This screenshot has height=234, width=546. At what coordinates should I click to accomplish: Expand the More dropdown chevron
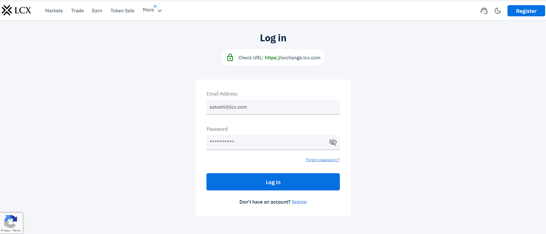click(160, 11)
